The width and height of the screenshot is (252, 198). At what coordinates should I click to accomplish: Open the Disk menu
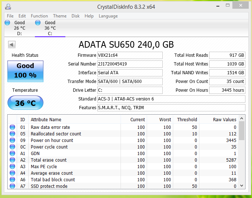(x=76, y=16)
